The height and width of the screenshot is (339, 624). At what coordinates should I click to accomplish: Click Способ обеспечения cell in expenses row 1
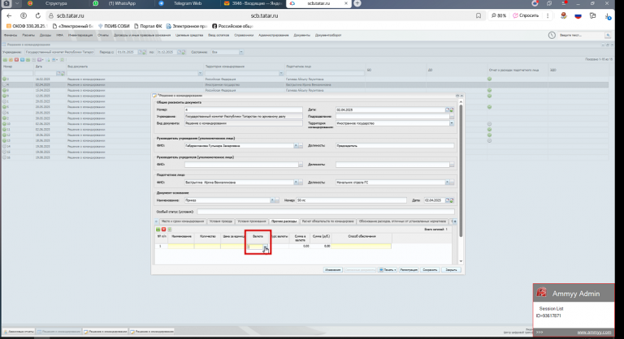click(362, 247)
